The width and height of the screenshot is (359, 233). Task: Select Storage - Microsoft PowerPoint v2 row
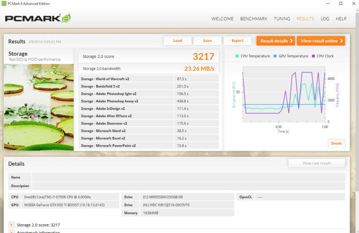(148, 146)
